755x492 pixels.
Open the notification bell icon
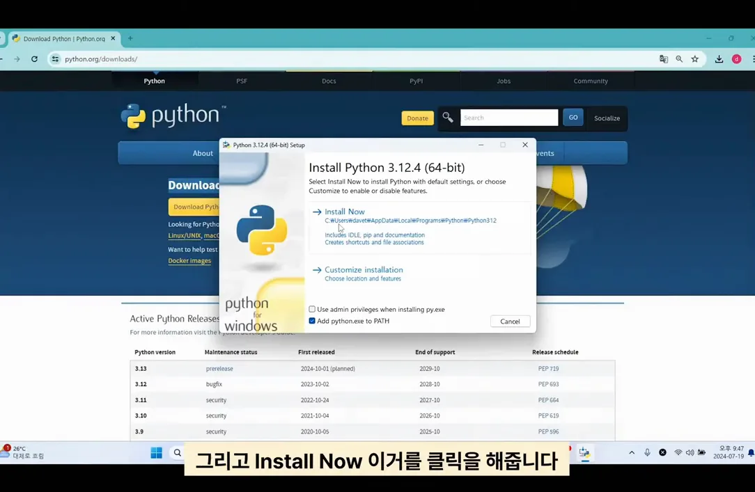751,452
